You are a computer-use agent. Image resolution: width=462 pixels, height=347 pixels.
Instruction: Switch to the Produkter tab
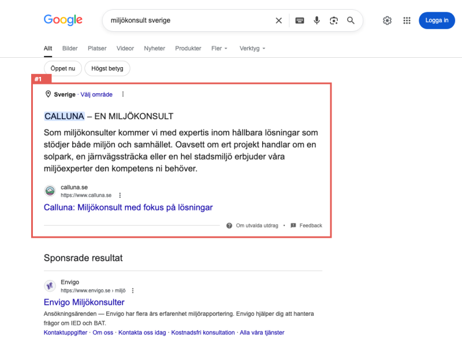[x=188, y=49]
